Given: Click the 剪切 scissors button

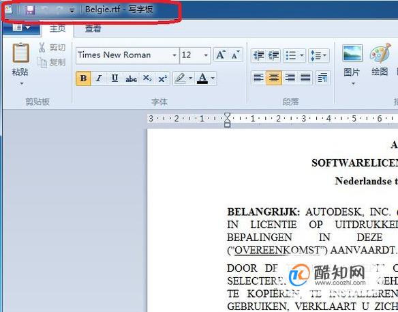Looking at the screenshot, I should pos(52,48).
